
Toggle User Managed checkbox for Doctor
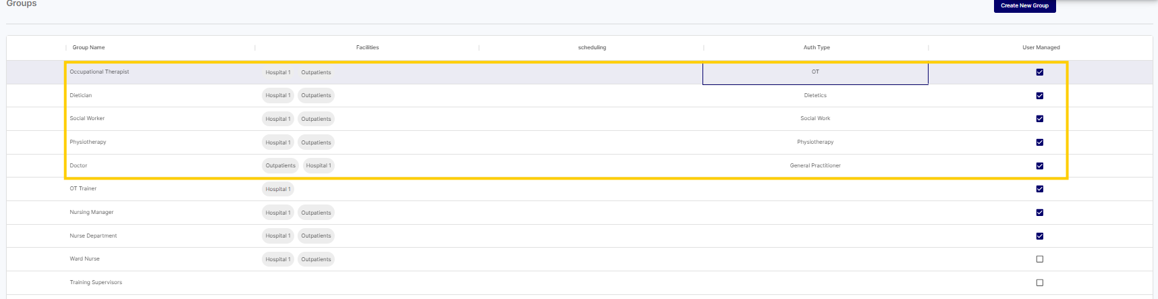(x=1039, y=166)
